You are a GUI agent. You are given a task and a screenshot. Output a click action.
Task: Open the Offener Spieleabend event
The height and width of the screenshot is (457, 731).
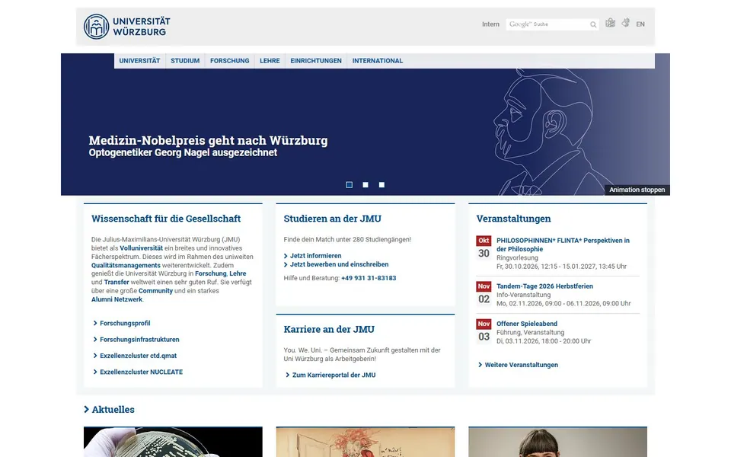tap(527, 324)
